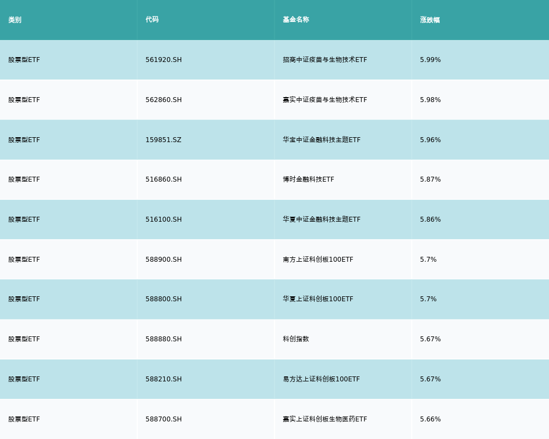Select code 588880.SH
The width and height of the screenshot is (549, 439).
tap(164, 339)
